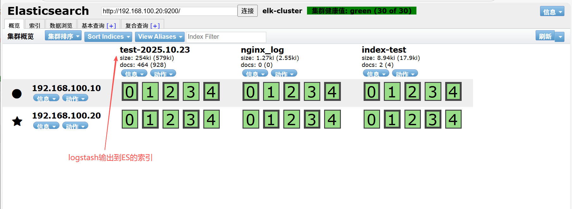
Task: Click the text "size: 8.94ki (17.9ki)"
Action: [391, 58]
